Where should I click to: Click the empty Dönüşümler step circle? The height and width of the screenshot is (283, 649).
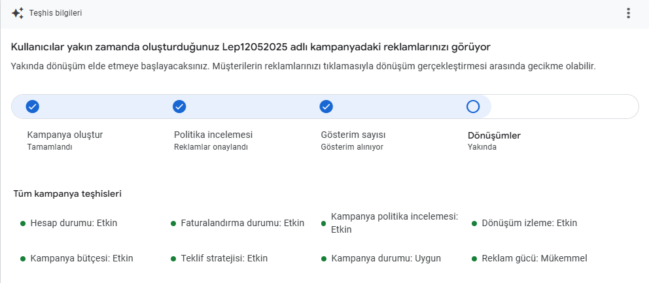coord(472,107)
